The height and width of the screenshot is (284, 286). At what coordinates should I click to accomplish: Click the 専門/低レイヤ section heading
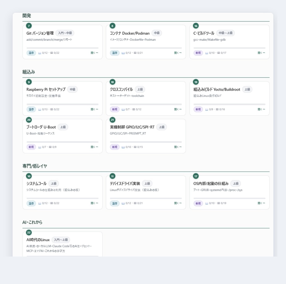tap(35, 166)
